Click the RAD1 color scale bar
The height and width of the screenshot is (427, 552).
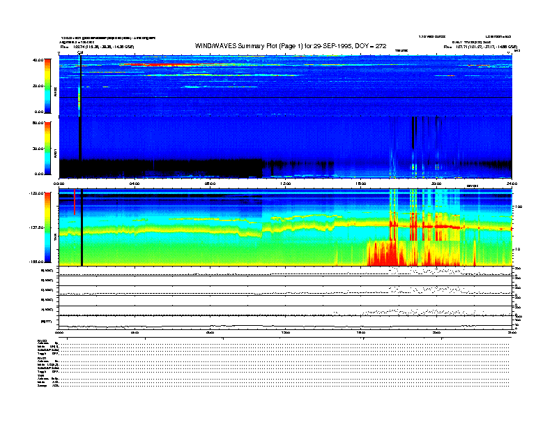(x=47, y=148)
